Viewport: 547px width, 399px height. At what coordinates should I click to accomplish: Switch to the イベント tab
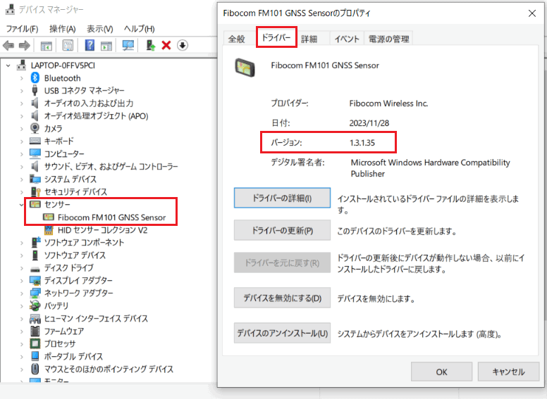tap(347, 39)
